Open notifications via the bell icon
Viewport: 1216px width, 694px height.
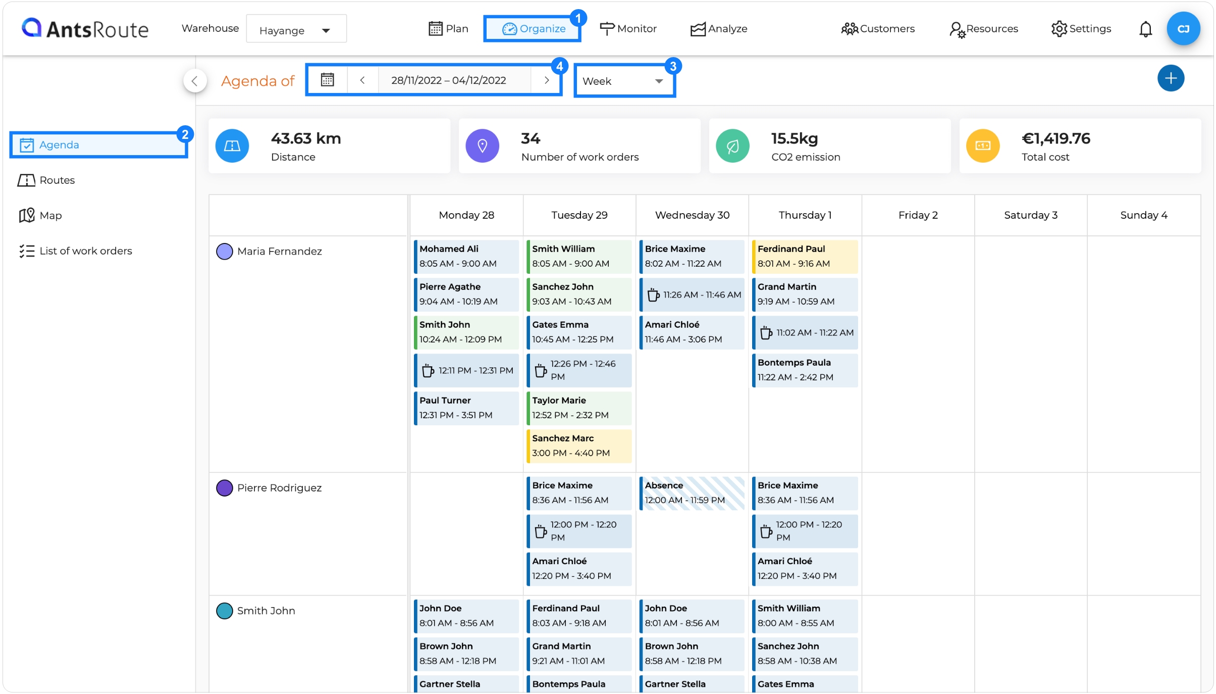1145,29
